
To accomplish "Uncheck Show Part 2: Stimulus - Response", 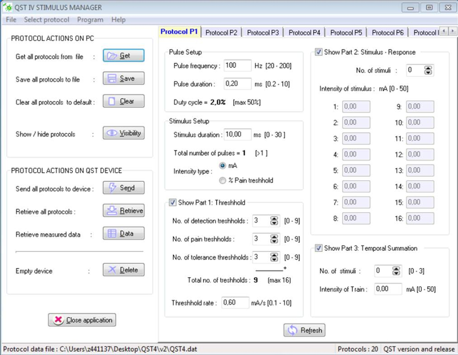I will (x=319, y=52).
